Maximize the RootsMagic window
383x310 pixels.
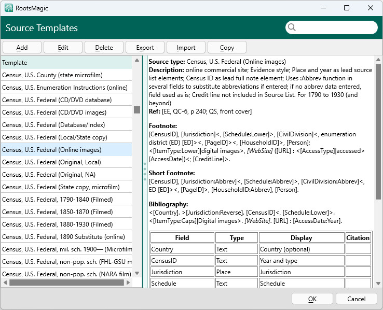click(346, 8)
